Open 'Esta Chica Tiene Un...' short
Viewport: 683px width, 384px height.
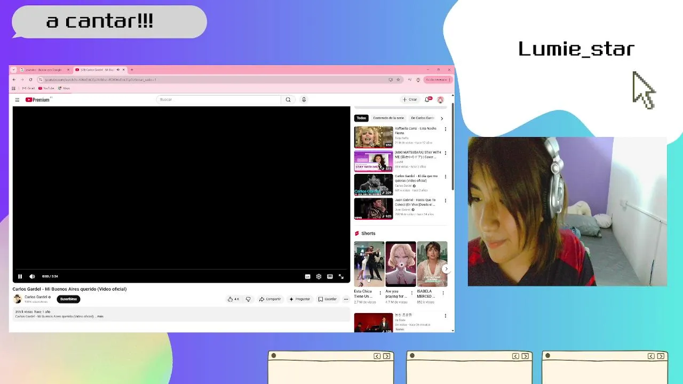[369, 264]
